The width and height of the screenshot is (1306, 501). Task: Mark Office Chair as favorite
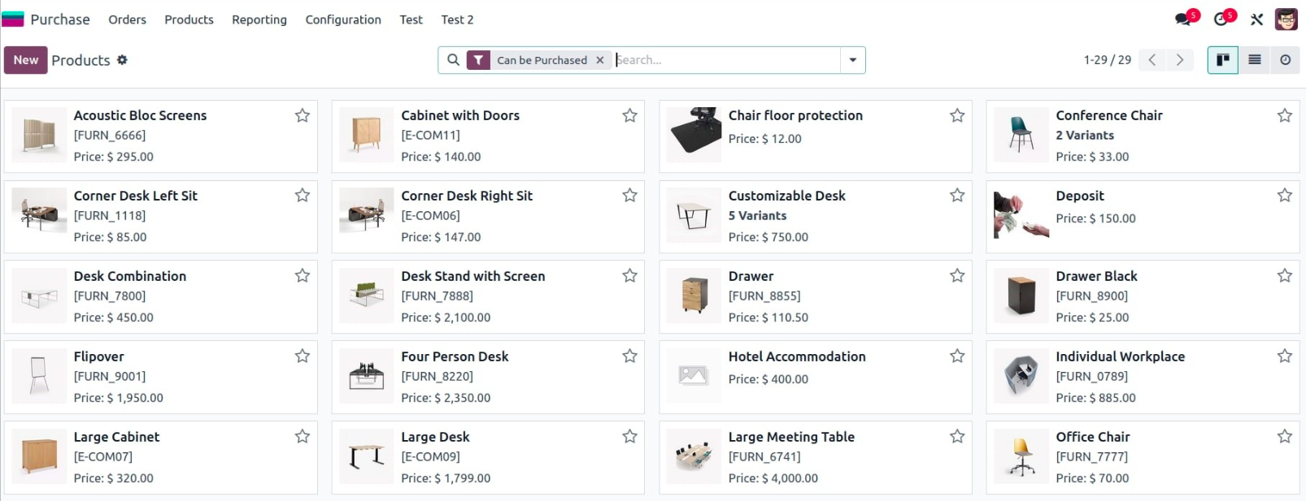1284,437
